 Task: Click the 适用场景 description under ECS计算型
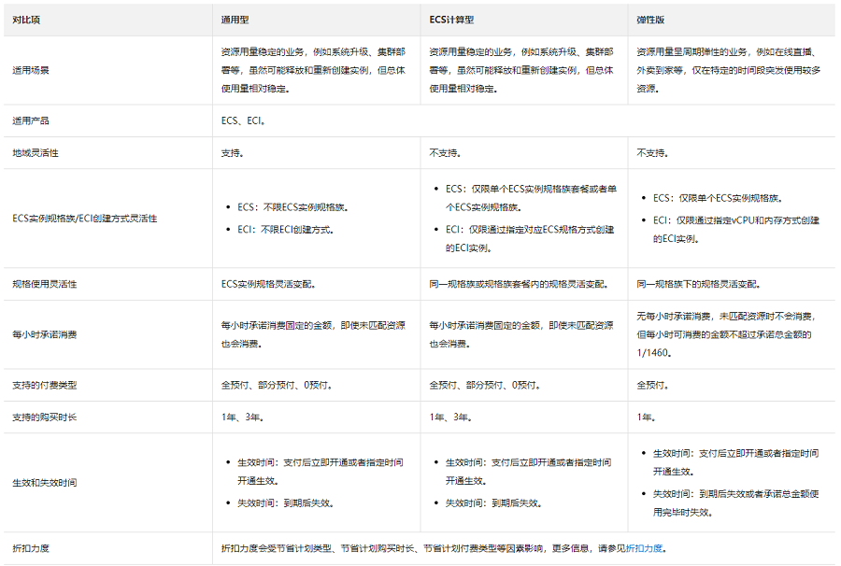point(521,70)
